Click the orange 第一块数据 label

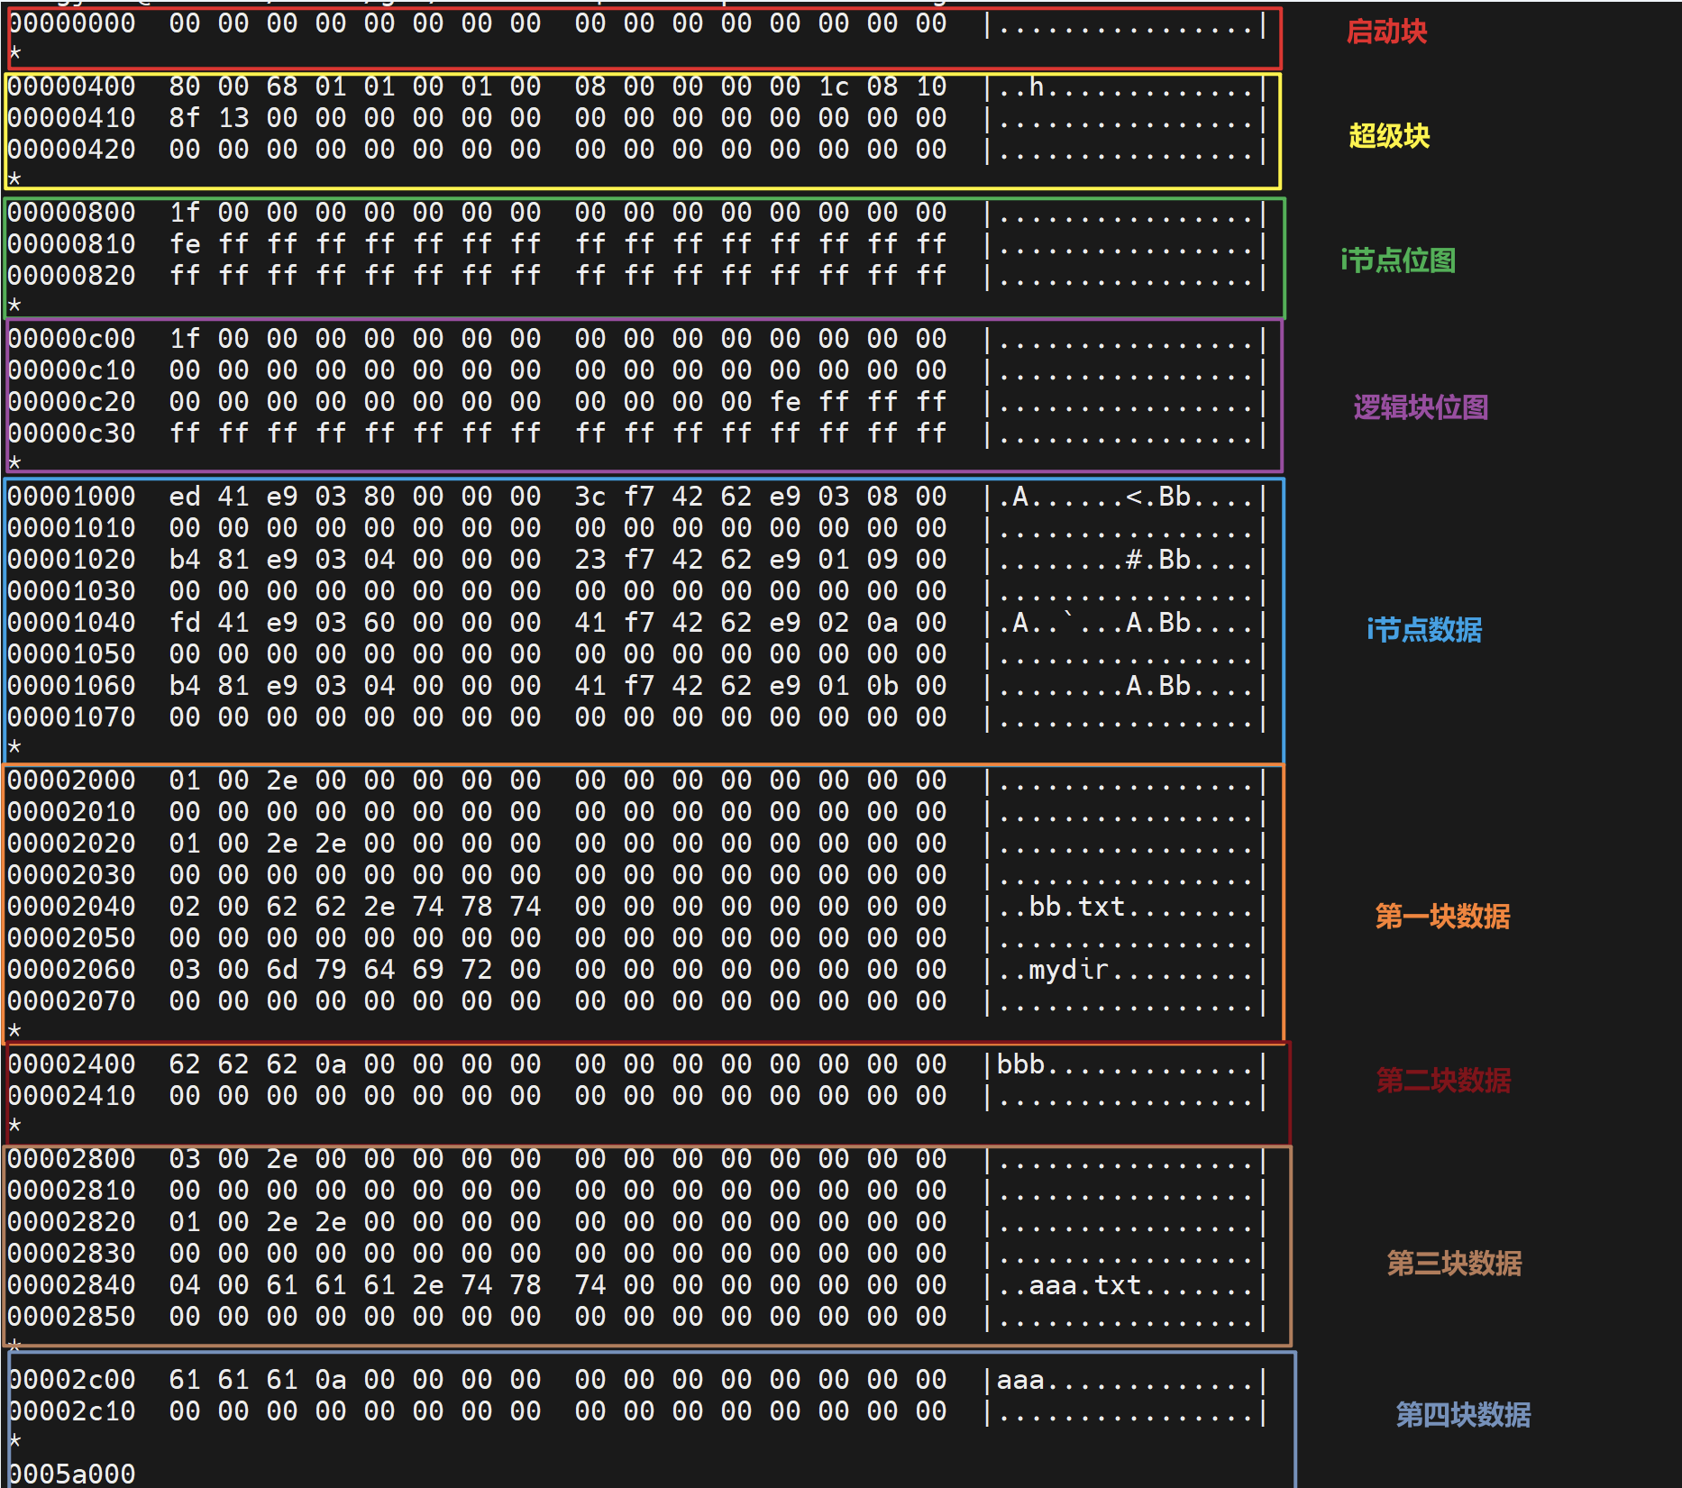[x=1442, y=917]
